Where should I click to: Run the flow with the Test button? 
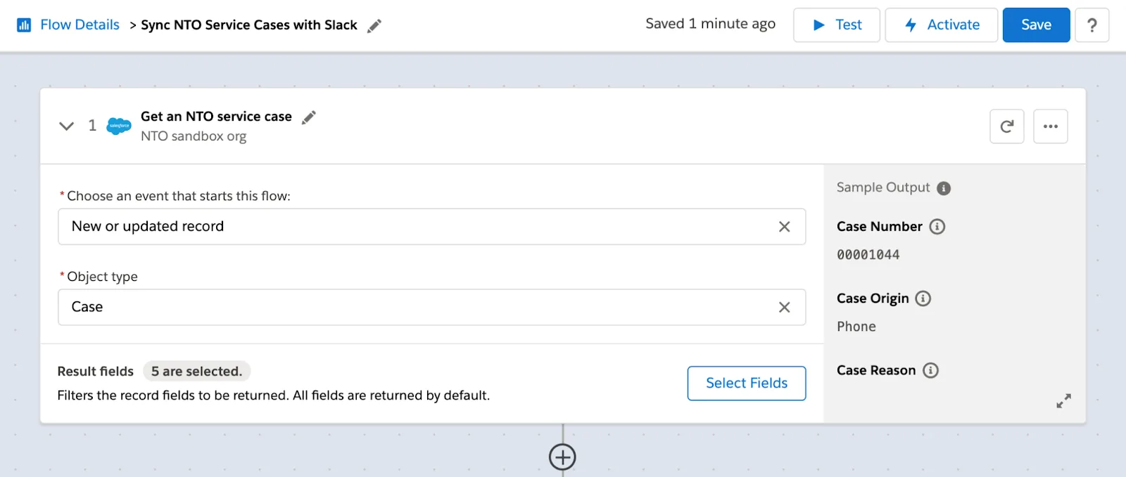click(835, 25)
